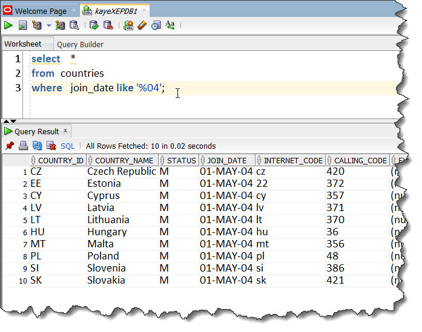422x332 pixels.
Task: Click the 'Poland' cell
Action: pyautogui.click(x=122, y=256)
